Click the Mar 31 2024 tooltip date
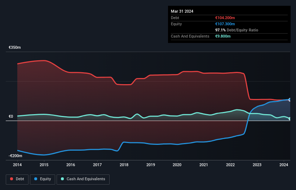Viewport: 296px width, 190px height. 182,11
